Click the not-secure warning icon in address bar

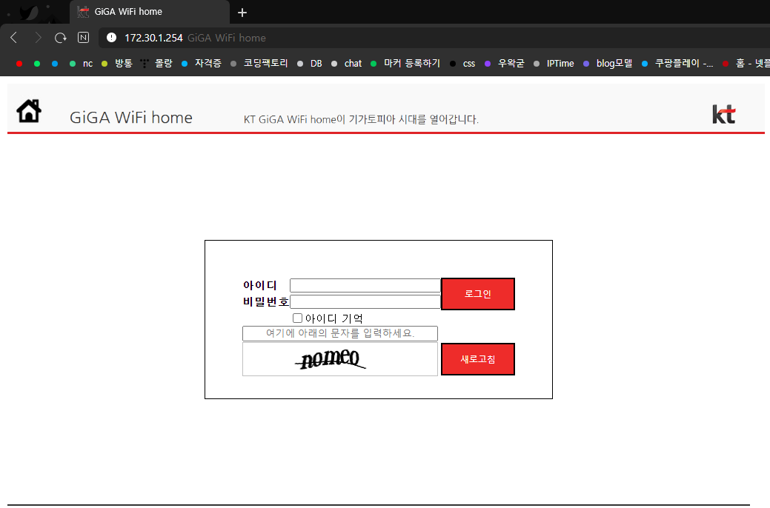click(111, 38)
